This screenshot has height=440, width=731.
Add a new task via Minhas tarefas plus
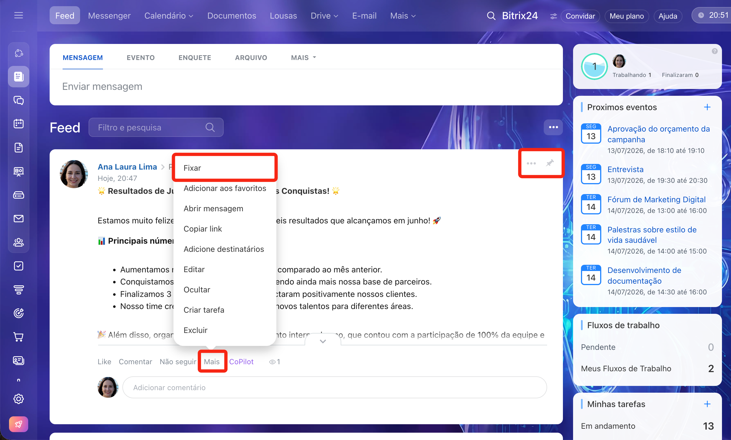click(x=707, y=404)
